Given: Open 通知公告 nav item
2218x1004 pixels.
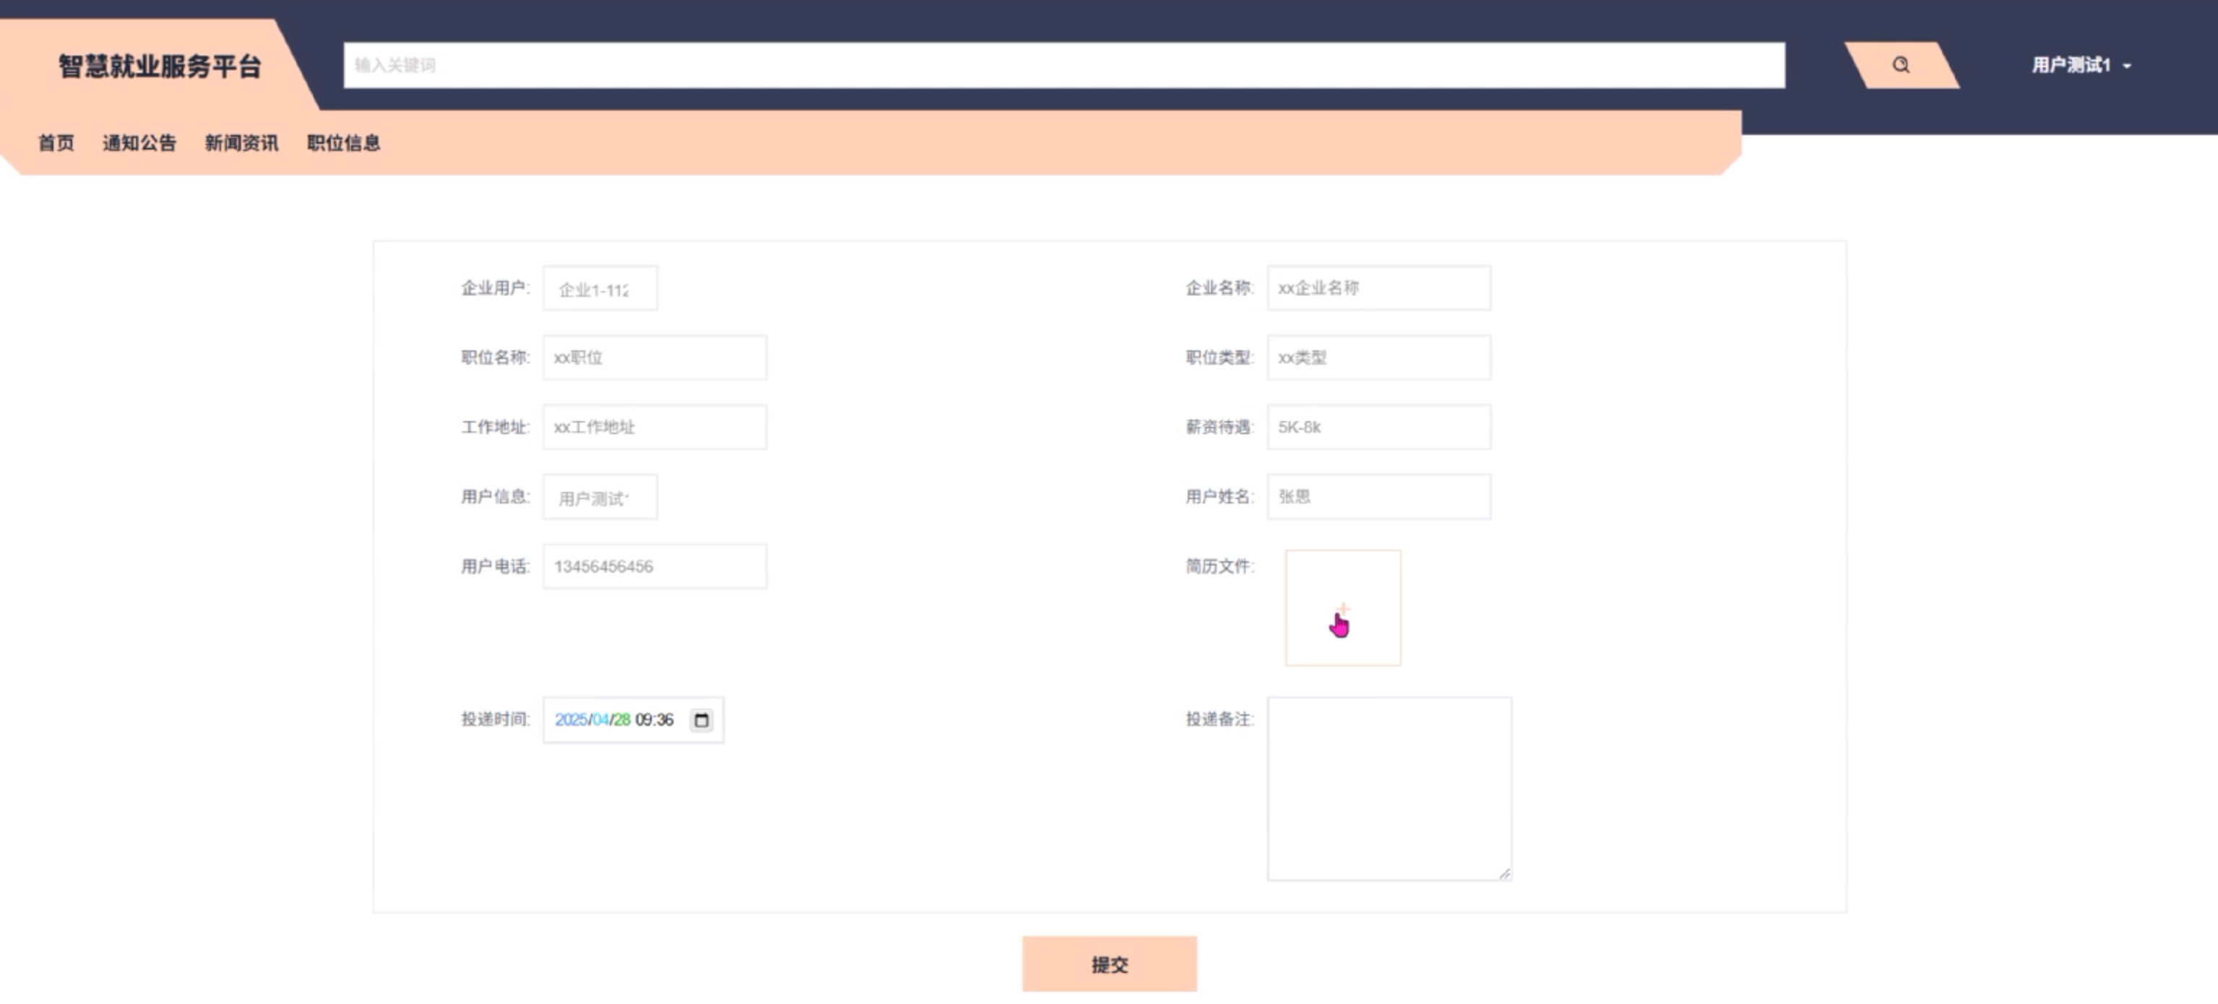Looking at the screenshot, I should (139, 143).
